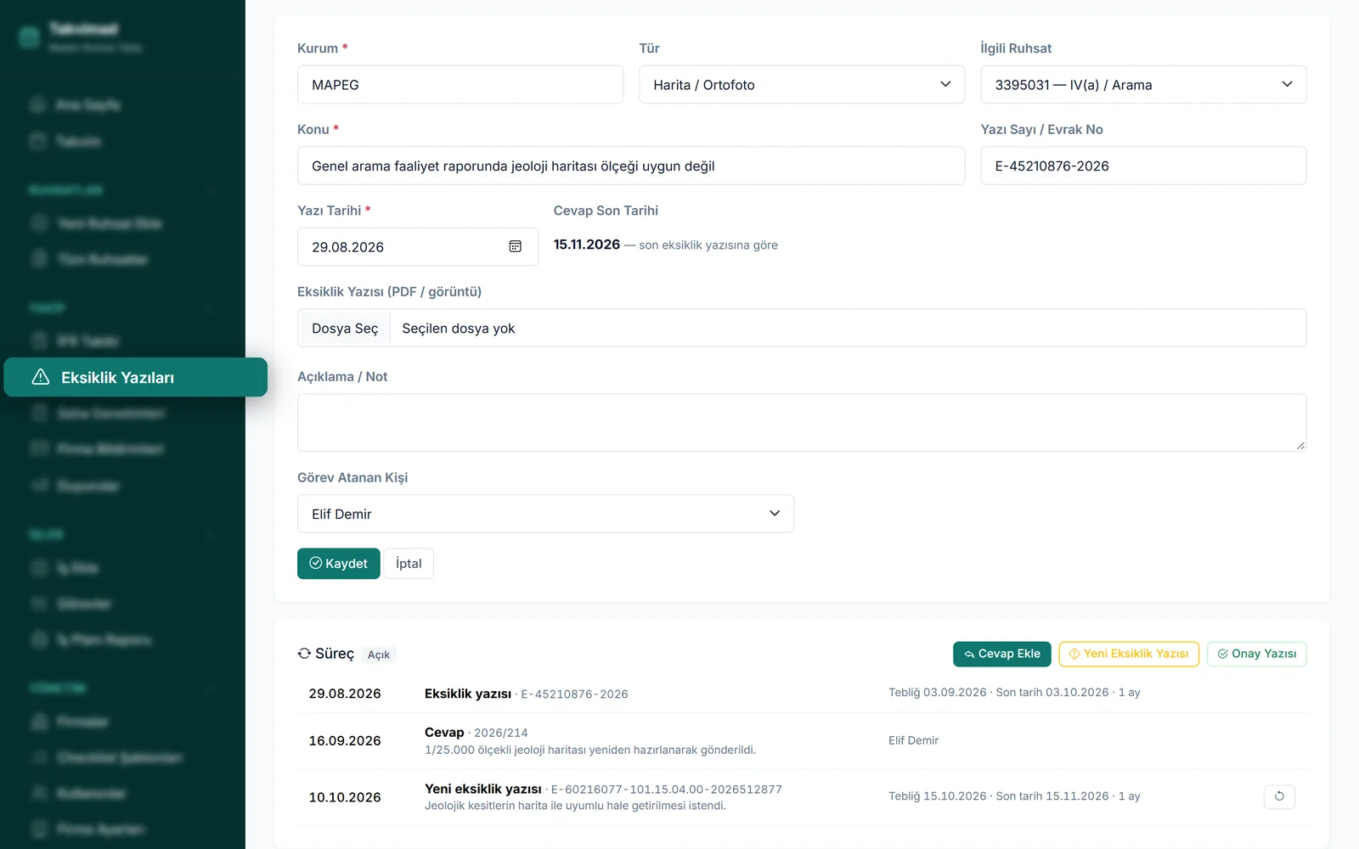Click the Elif Demir name in Cevap row

[913, 740]
